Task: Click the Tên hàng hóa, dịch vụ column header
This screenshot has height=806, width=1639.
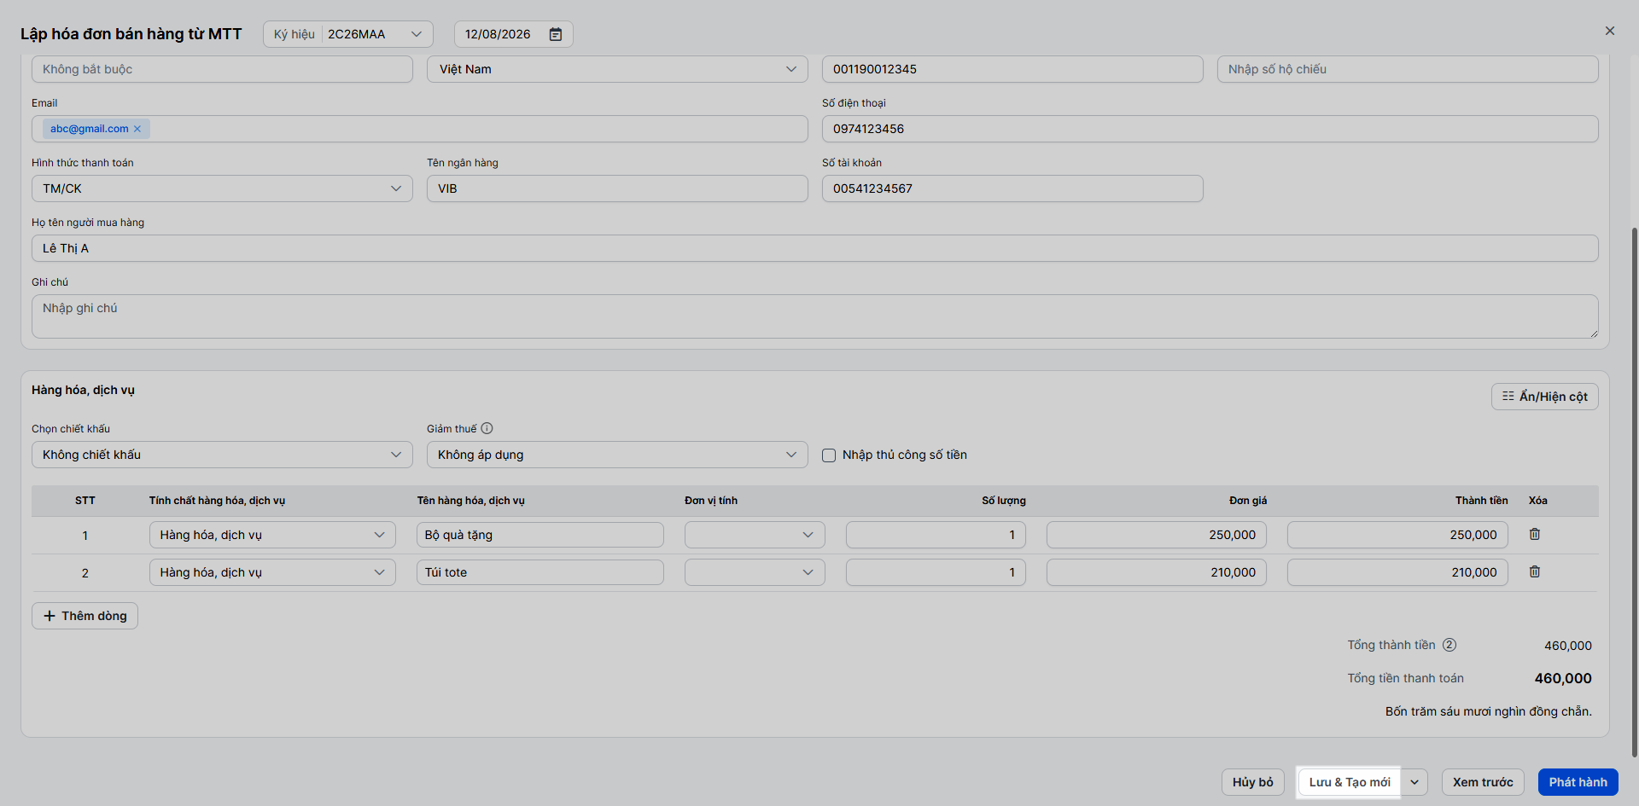Action: [x=470, y=501]
